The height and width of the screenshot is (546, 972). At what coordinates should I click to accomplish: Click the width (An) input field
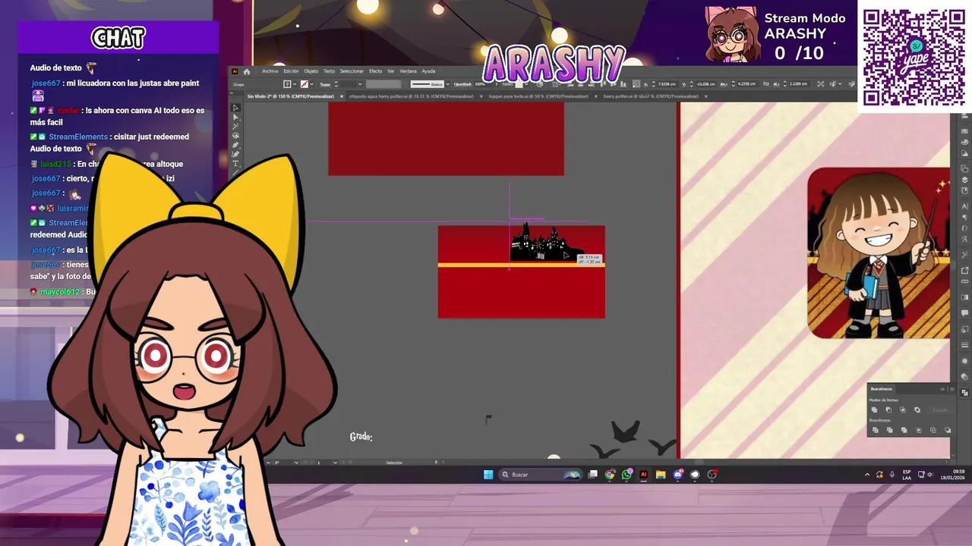[x=746, y=84]
